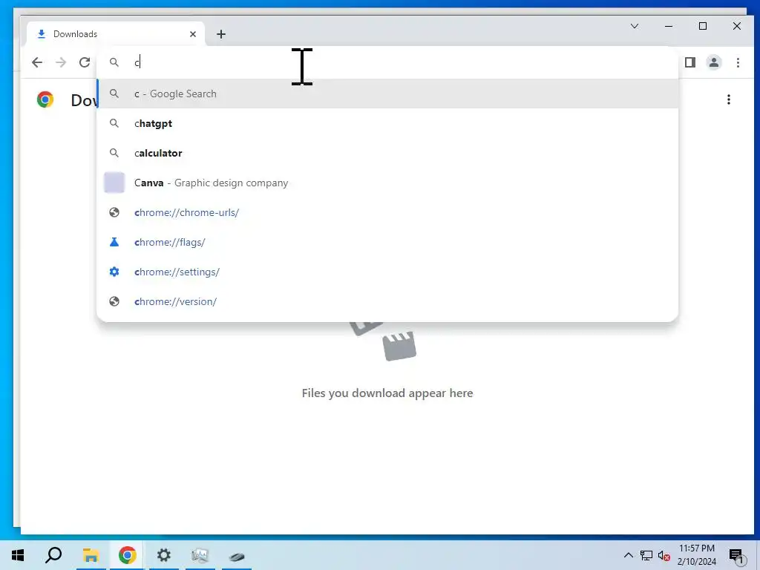760x570 pixels.
Task: Close the Downloads tab
Action: click(x=193, y=34)
